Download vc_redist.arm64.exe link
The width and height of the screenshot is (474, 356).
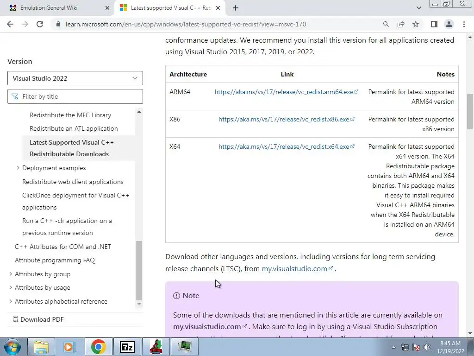286,92
